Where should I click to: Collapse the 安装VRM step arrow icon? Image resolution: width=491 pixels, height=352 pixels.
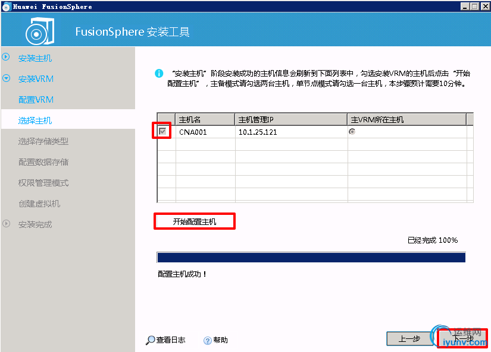(x=6, y=78)
